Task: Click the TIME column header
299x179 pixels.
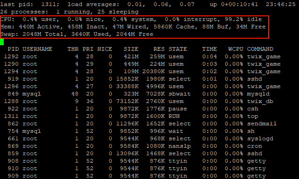Action: click(210, 49)
